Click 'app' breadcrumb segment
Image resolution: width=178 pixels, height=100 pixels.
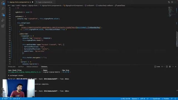13,6
